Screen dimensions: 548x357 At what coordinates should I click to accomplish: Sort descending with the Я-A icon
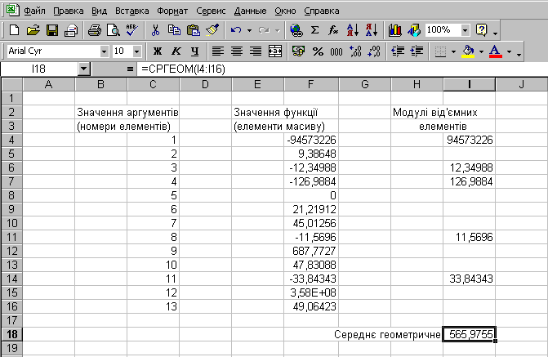coord(372,30)
